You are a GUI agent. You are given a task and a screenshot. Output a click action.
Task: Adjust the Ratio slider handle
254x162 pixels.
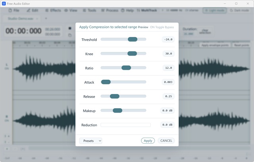click(x=126, y=68)
